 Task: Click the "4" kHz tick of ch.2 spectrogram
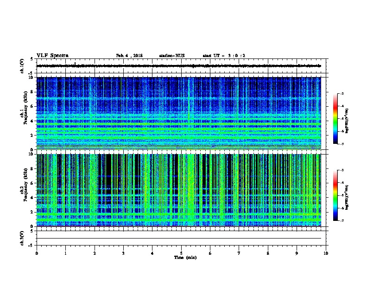click(x=32, y=198)
